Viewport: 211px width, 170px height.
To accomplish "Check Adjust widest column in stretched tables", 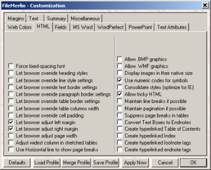I will 11,143.
